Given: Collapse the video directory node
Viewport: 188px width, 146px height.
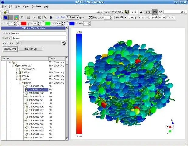Looking at the screenshot, I should 20,83.
